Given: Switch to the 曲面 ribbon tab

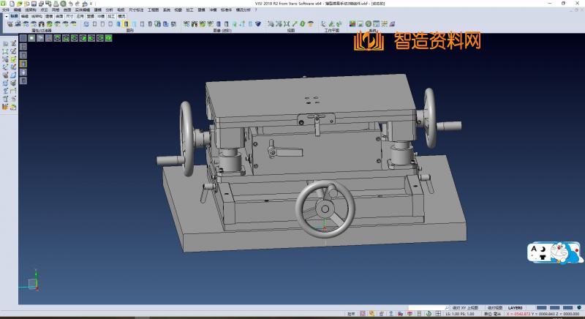Looking at the screenshot, I should click(x=58, y=15).
